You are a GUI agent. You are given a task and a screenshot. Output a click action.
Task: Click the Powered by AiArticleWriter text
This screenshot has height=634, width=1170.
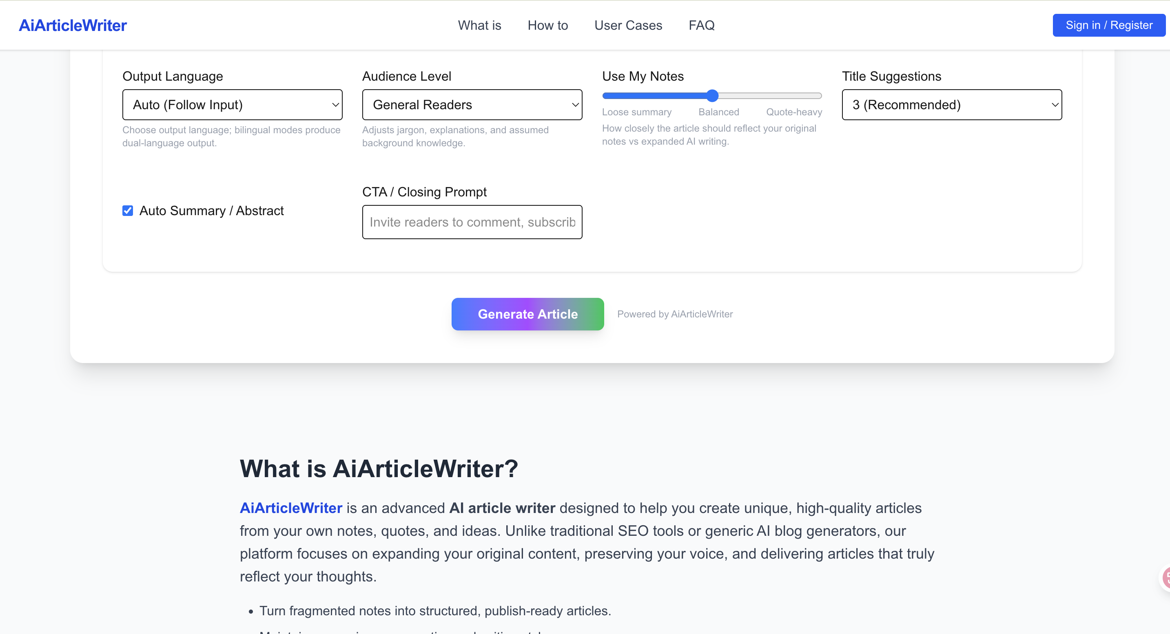(x=674, y=314)
